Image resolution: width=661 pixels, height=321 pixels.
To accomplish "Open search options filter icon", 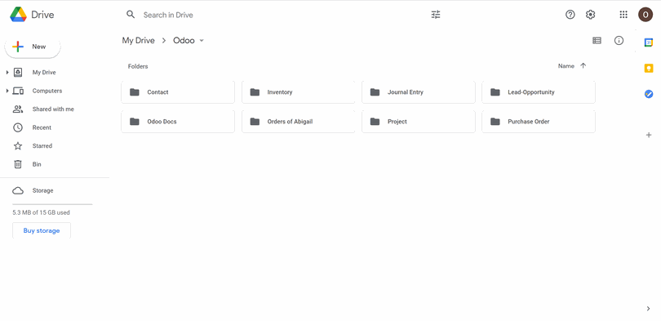I will [x=436, y=15].
